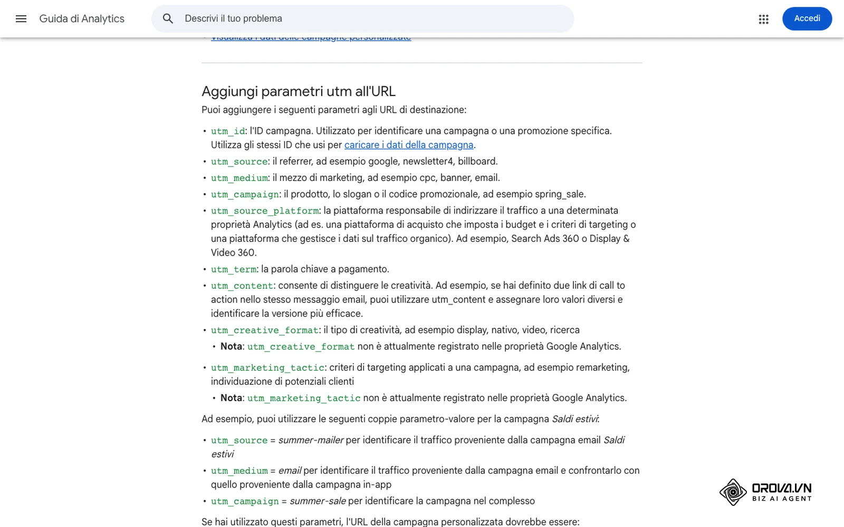This screenshot has width=844, height=527.
Task: Open the hamburger main menu
Action: click(x=21, y=19)
